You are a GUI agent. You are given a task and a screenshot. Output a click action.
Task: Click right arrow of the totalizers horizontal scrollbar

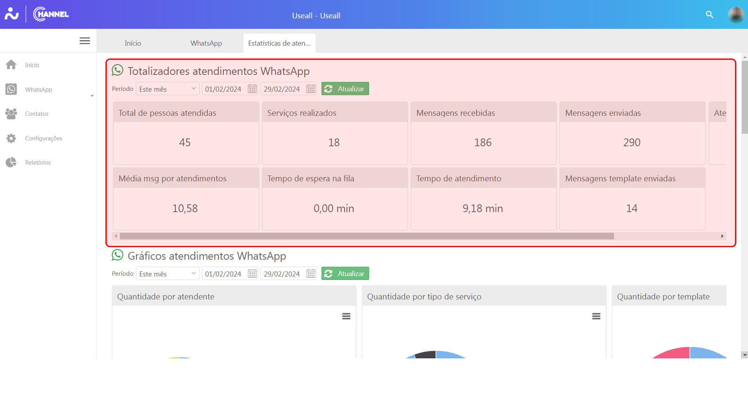pos(722,236)
